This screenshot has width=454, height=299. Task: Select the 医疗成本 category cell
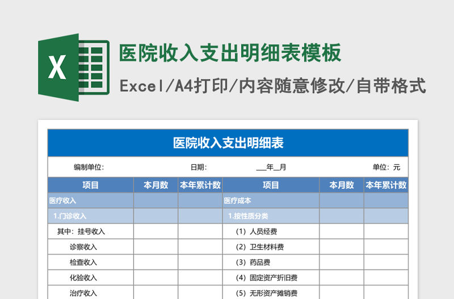[238, 201]
